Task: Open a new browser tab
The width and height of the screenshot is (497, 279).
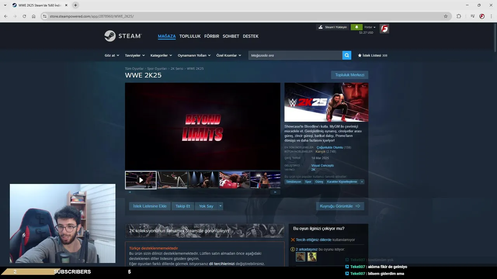Action: (75, 5)
